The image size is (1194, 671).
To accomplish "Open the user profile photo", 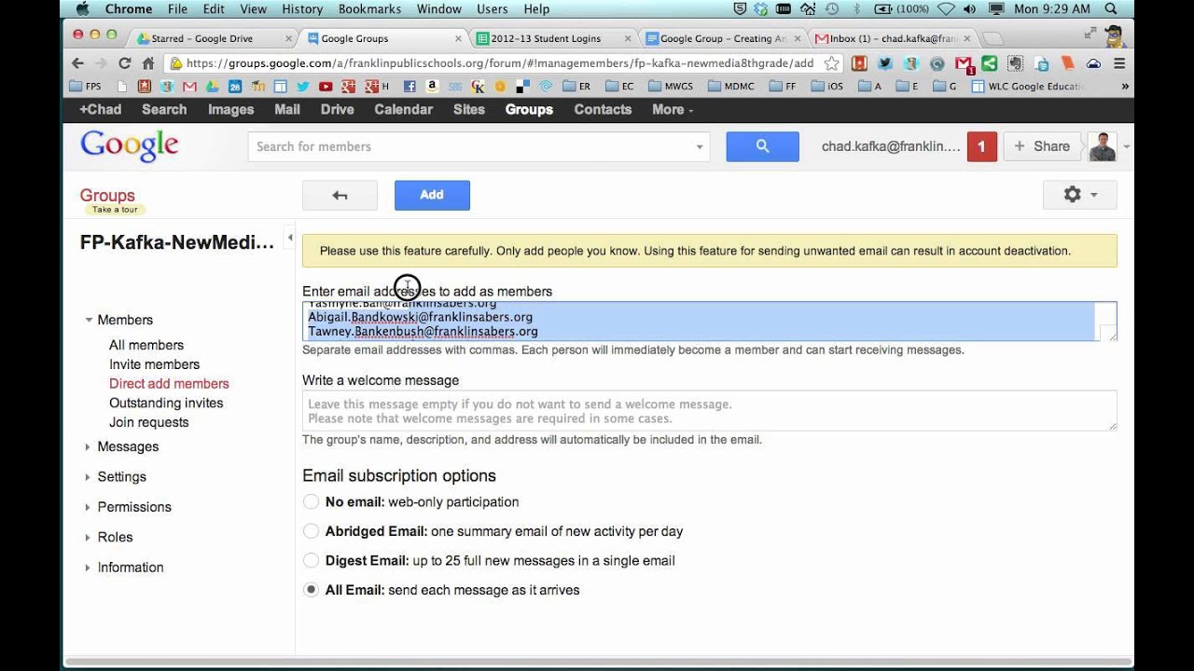I will click(x=1103, y=146).
